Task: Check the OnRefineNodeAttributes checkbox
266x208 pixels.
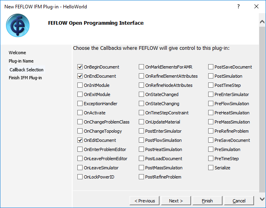Action: pyautogui.click(x=141, y=85)
